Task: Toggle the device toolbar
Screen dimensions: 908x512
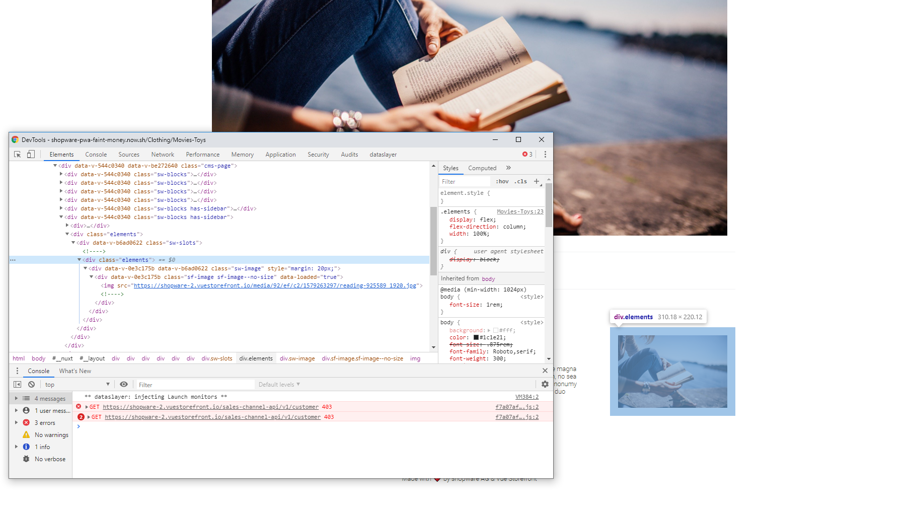Action: [x=31, y=154]
